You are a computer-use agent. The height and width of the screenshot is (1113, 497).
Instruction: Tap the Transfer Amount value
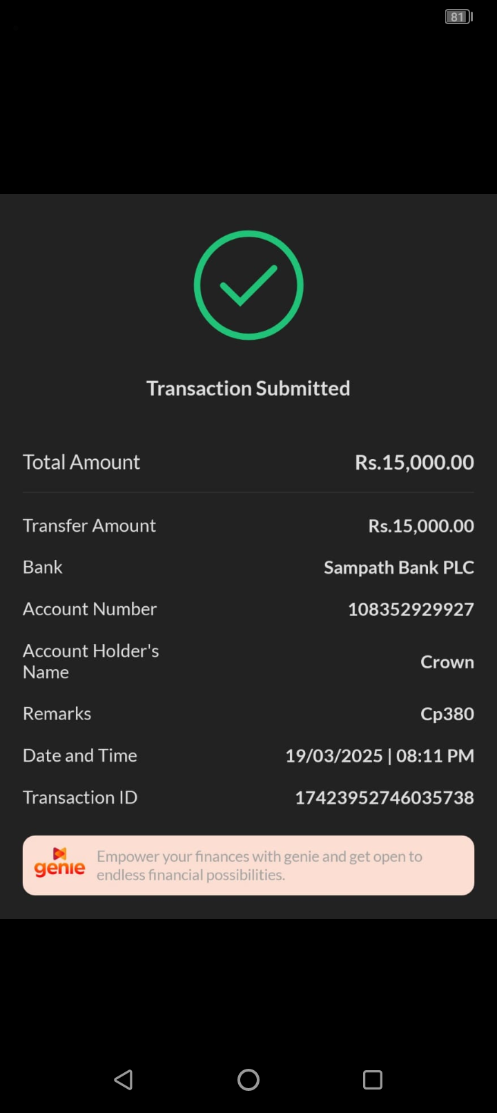[421, 526]
